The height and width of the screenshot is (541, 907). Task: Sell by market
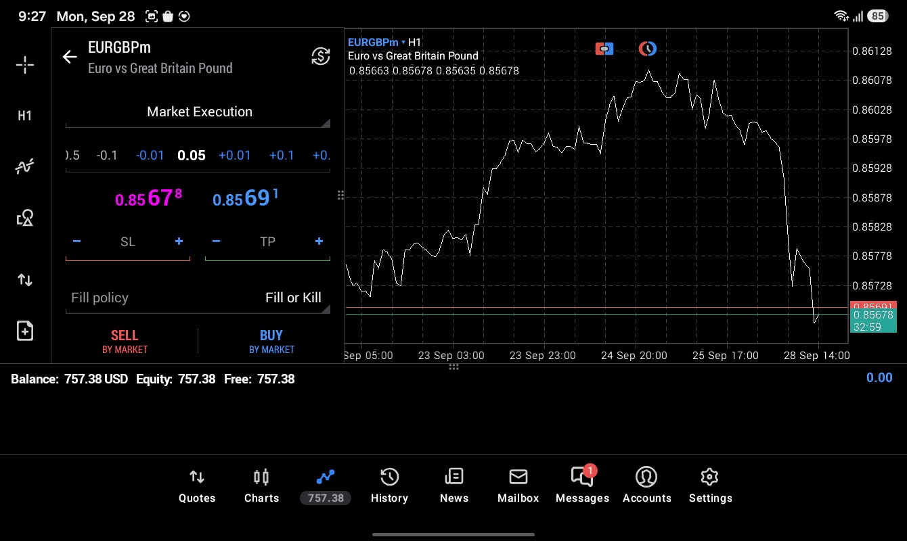point(125,342)
